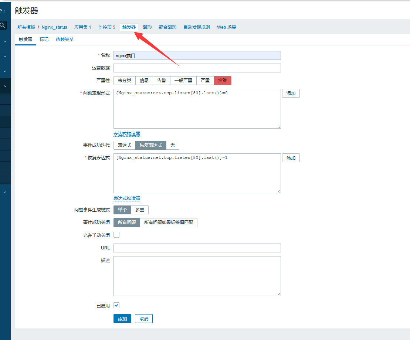Open 表达式构造器 under 问题表现形式
This screenshot has height=340, width=410.
click(x=127, y=133)
